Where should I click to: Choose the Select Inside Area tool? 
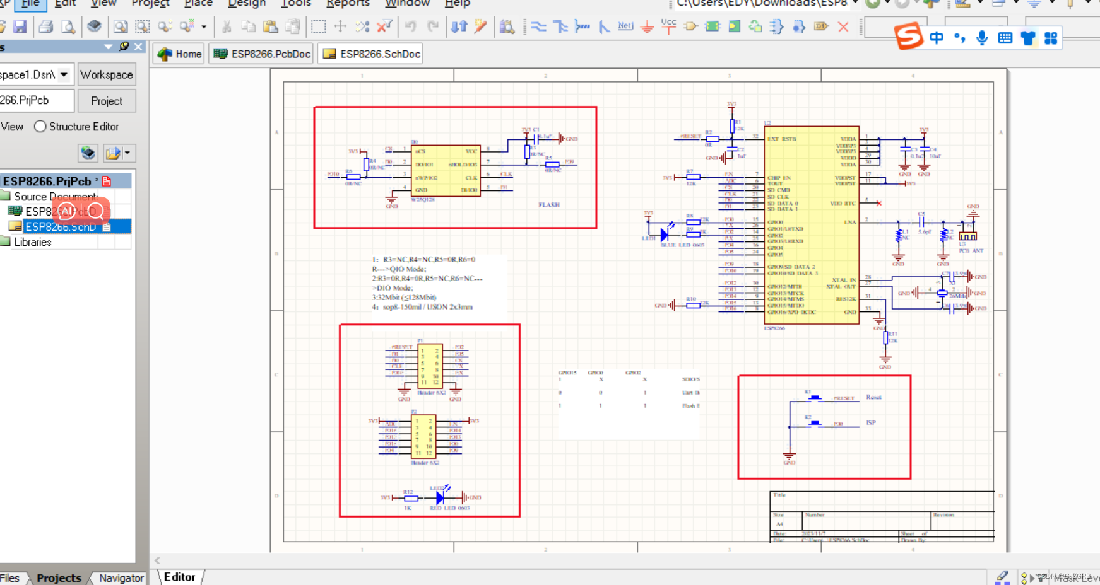319,26
